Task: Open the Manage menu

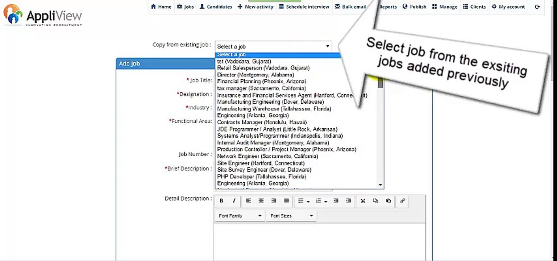Action: point(444,7)
